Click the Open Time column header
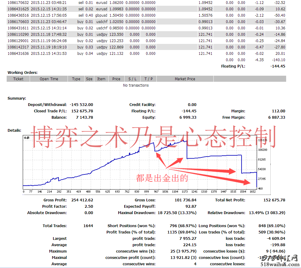 tap(49, 79)
